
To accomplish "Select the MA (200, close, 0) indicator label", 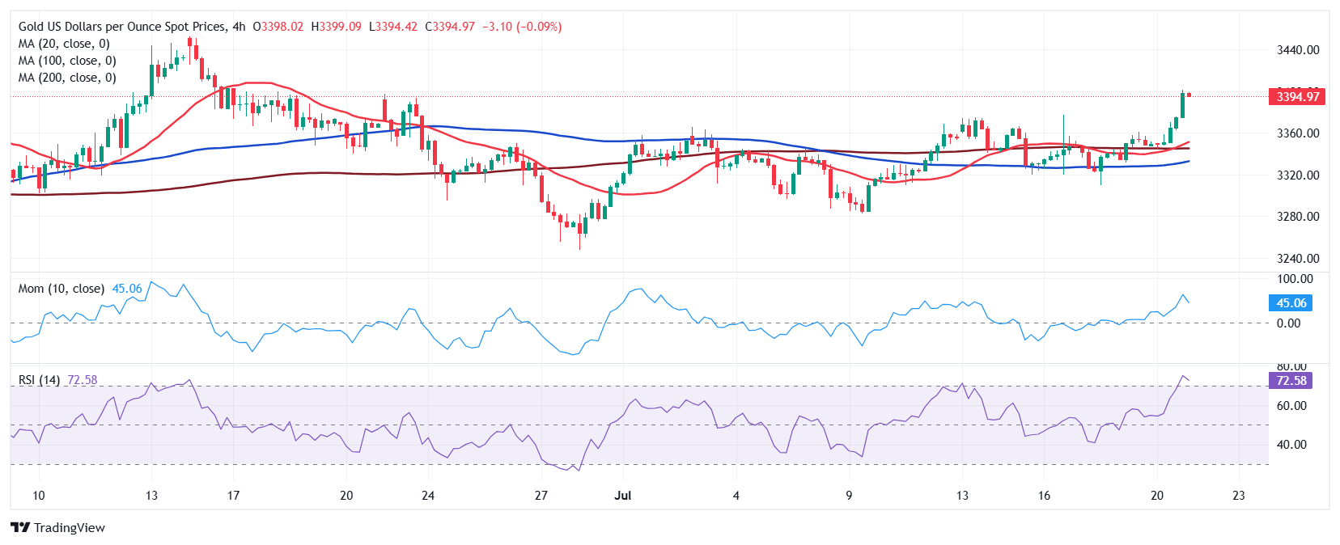I will tap(67, 78).
